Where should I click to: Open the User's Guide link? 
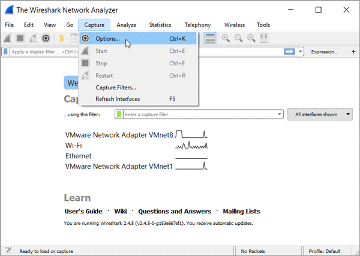pyautogui.click(x=83, y=211)
